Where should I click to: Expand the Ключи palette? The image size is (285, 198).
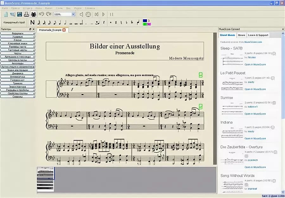click(18, 40)
